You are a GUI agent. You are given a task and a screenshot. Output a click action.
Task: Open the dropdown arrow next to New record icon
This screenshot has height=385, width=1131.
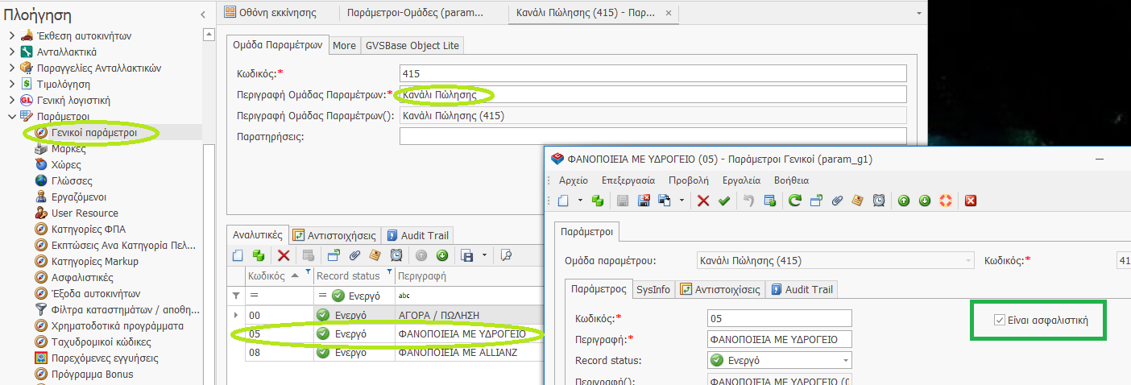point(578,201)
